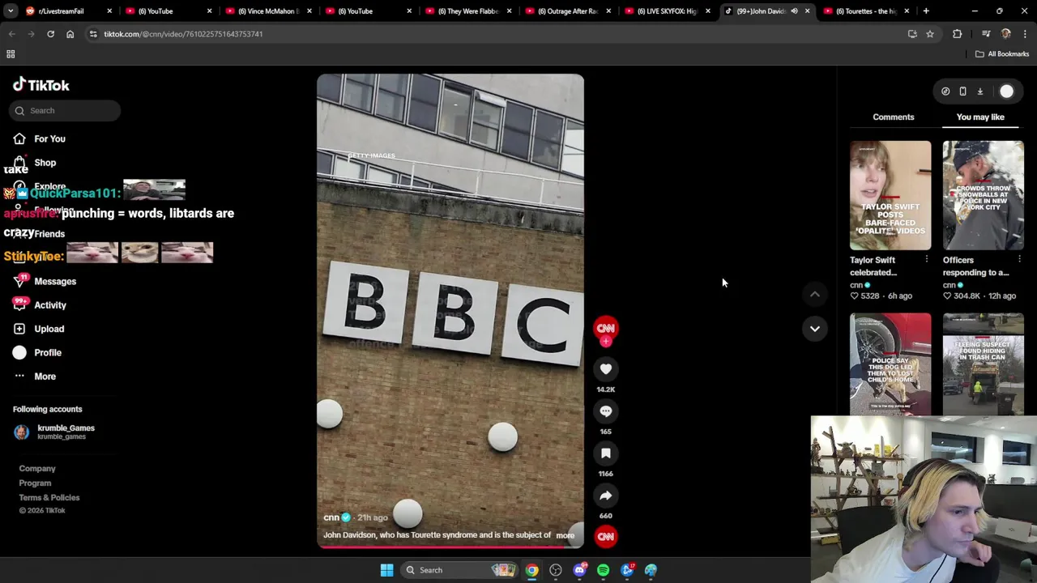Open the police dog video thumbnail
This screenshot has width=1037, height=583.
click(890, 364)
